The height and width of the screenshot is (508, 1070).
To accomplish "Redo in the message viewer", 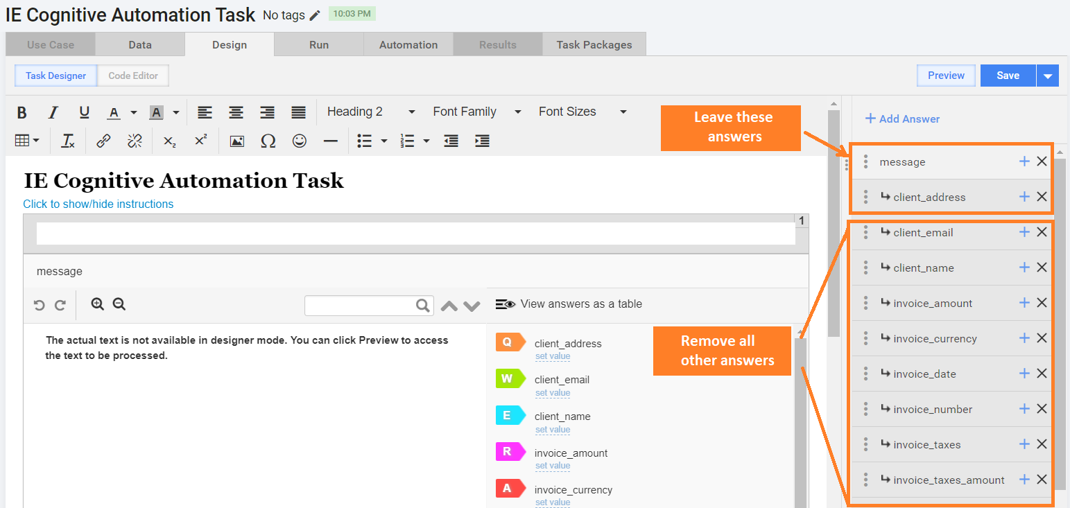I will [x=60, y=305].
